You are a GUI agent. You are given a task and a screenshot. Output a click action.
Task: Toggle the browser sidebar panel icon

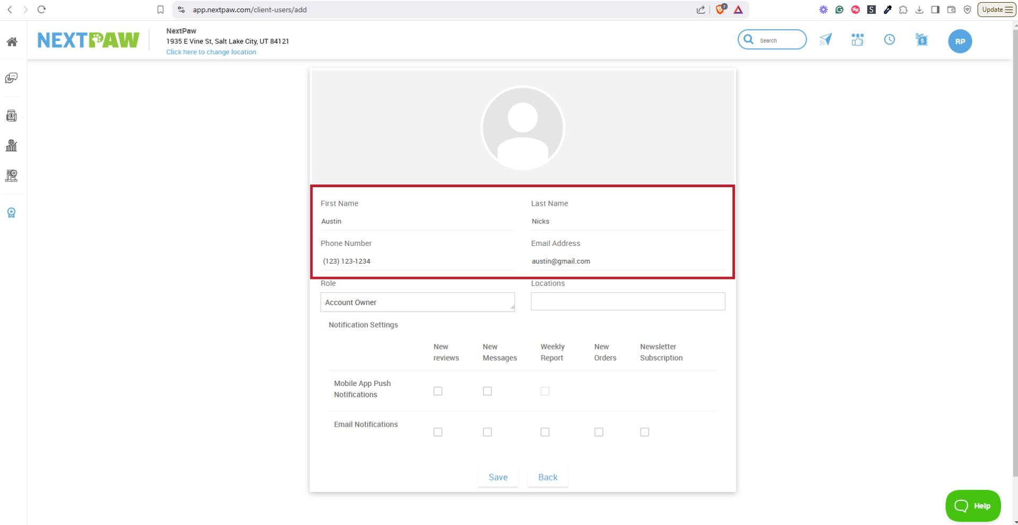[x=935, y=10]
